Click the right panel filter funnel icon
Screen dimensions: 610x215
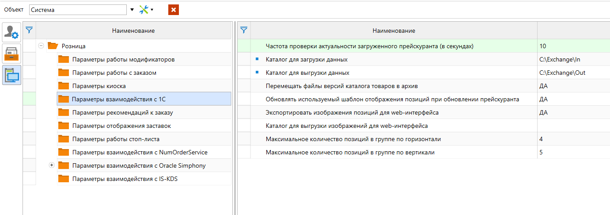(x=243, y=30)
